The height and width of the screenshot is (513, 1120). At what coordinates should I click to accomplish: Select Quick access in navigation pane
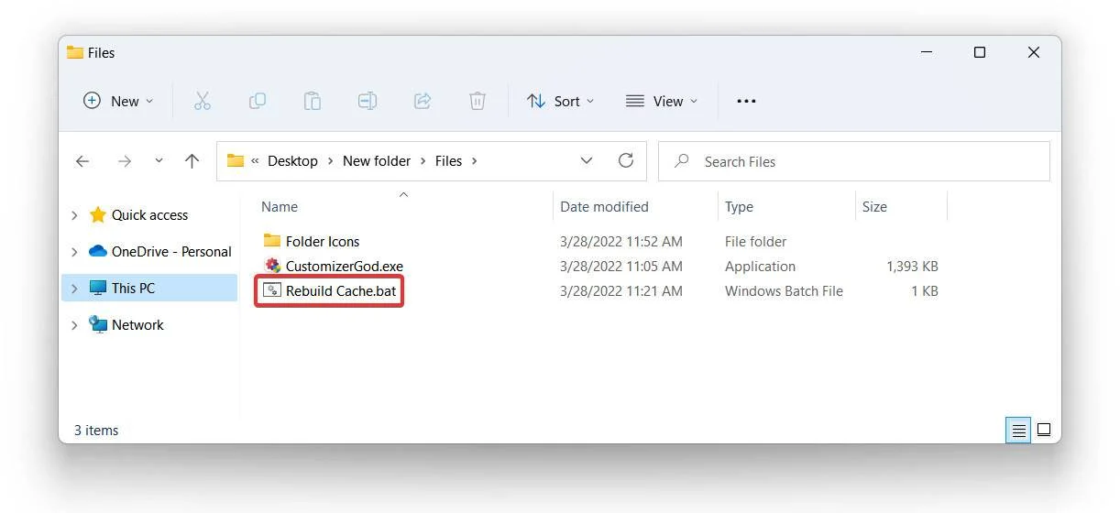click(x=149, y=214)
